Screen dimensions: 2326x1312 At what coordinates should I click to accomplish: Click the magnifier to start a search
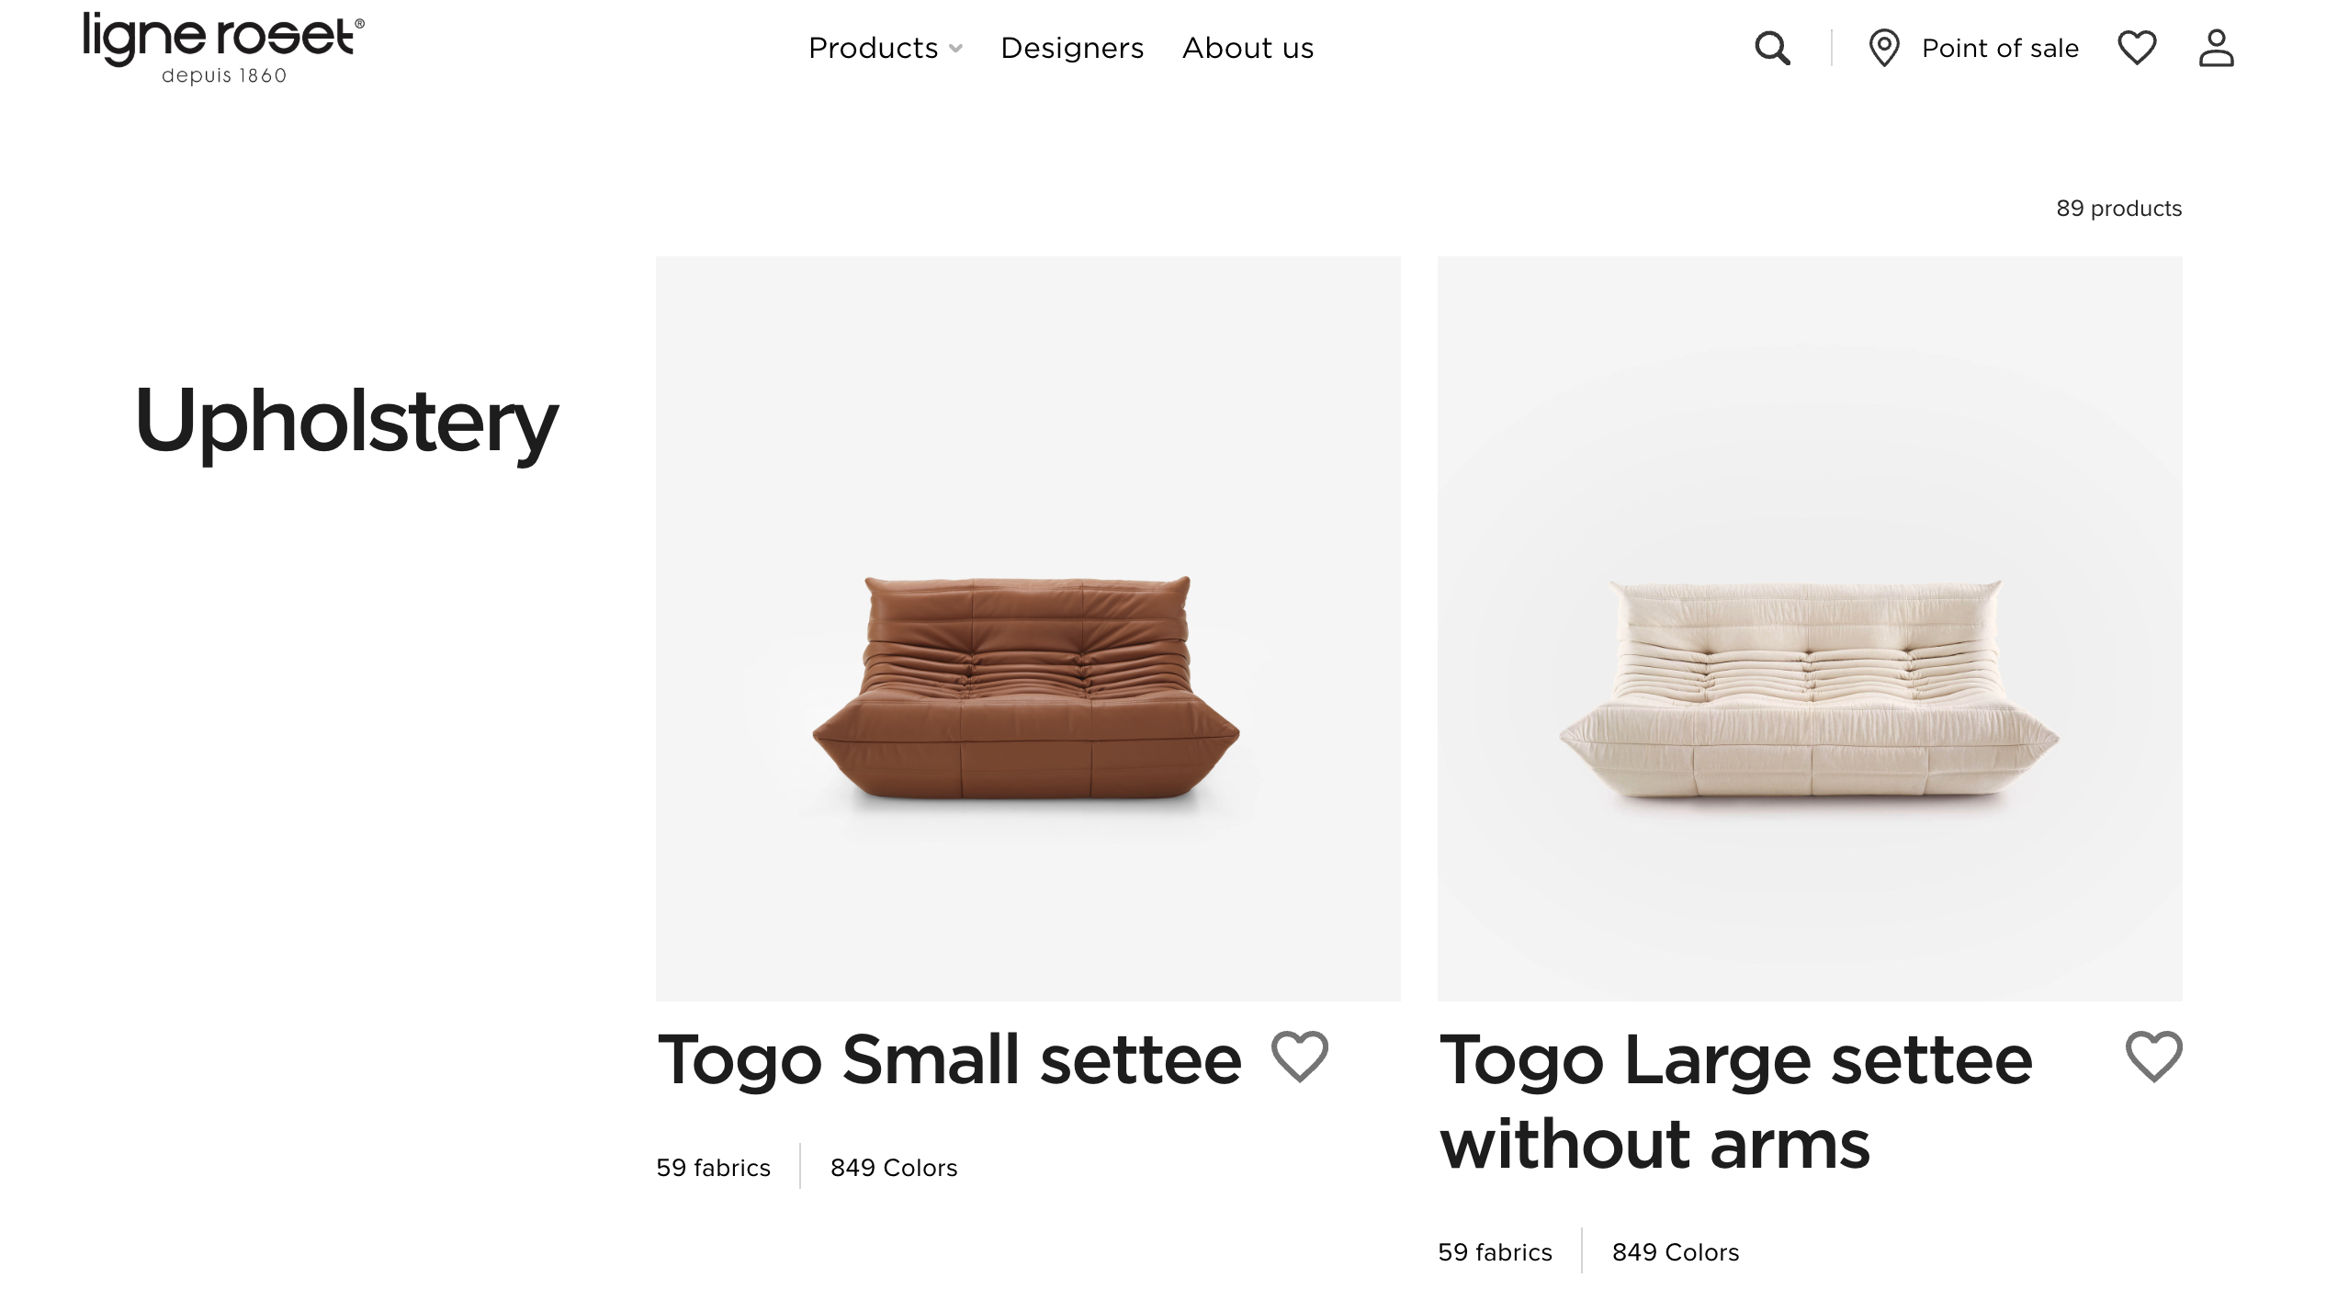coord(1771,48)
